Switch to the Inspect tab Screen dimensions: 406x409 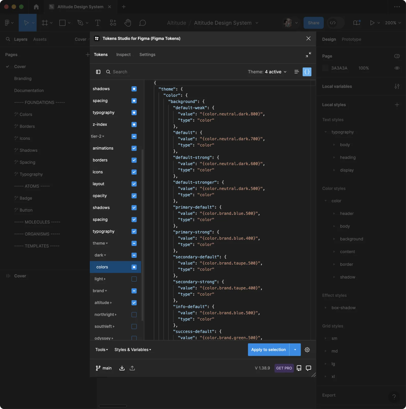point(123,55)
